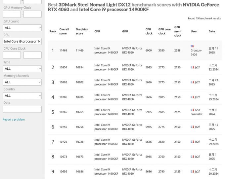Viewport: 225px width, 179px height.
Task: Open the Country dropdown
Action: (x=22, y=95)
